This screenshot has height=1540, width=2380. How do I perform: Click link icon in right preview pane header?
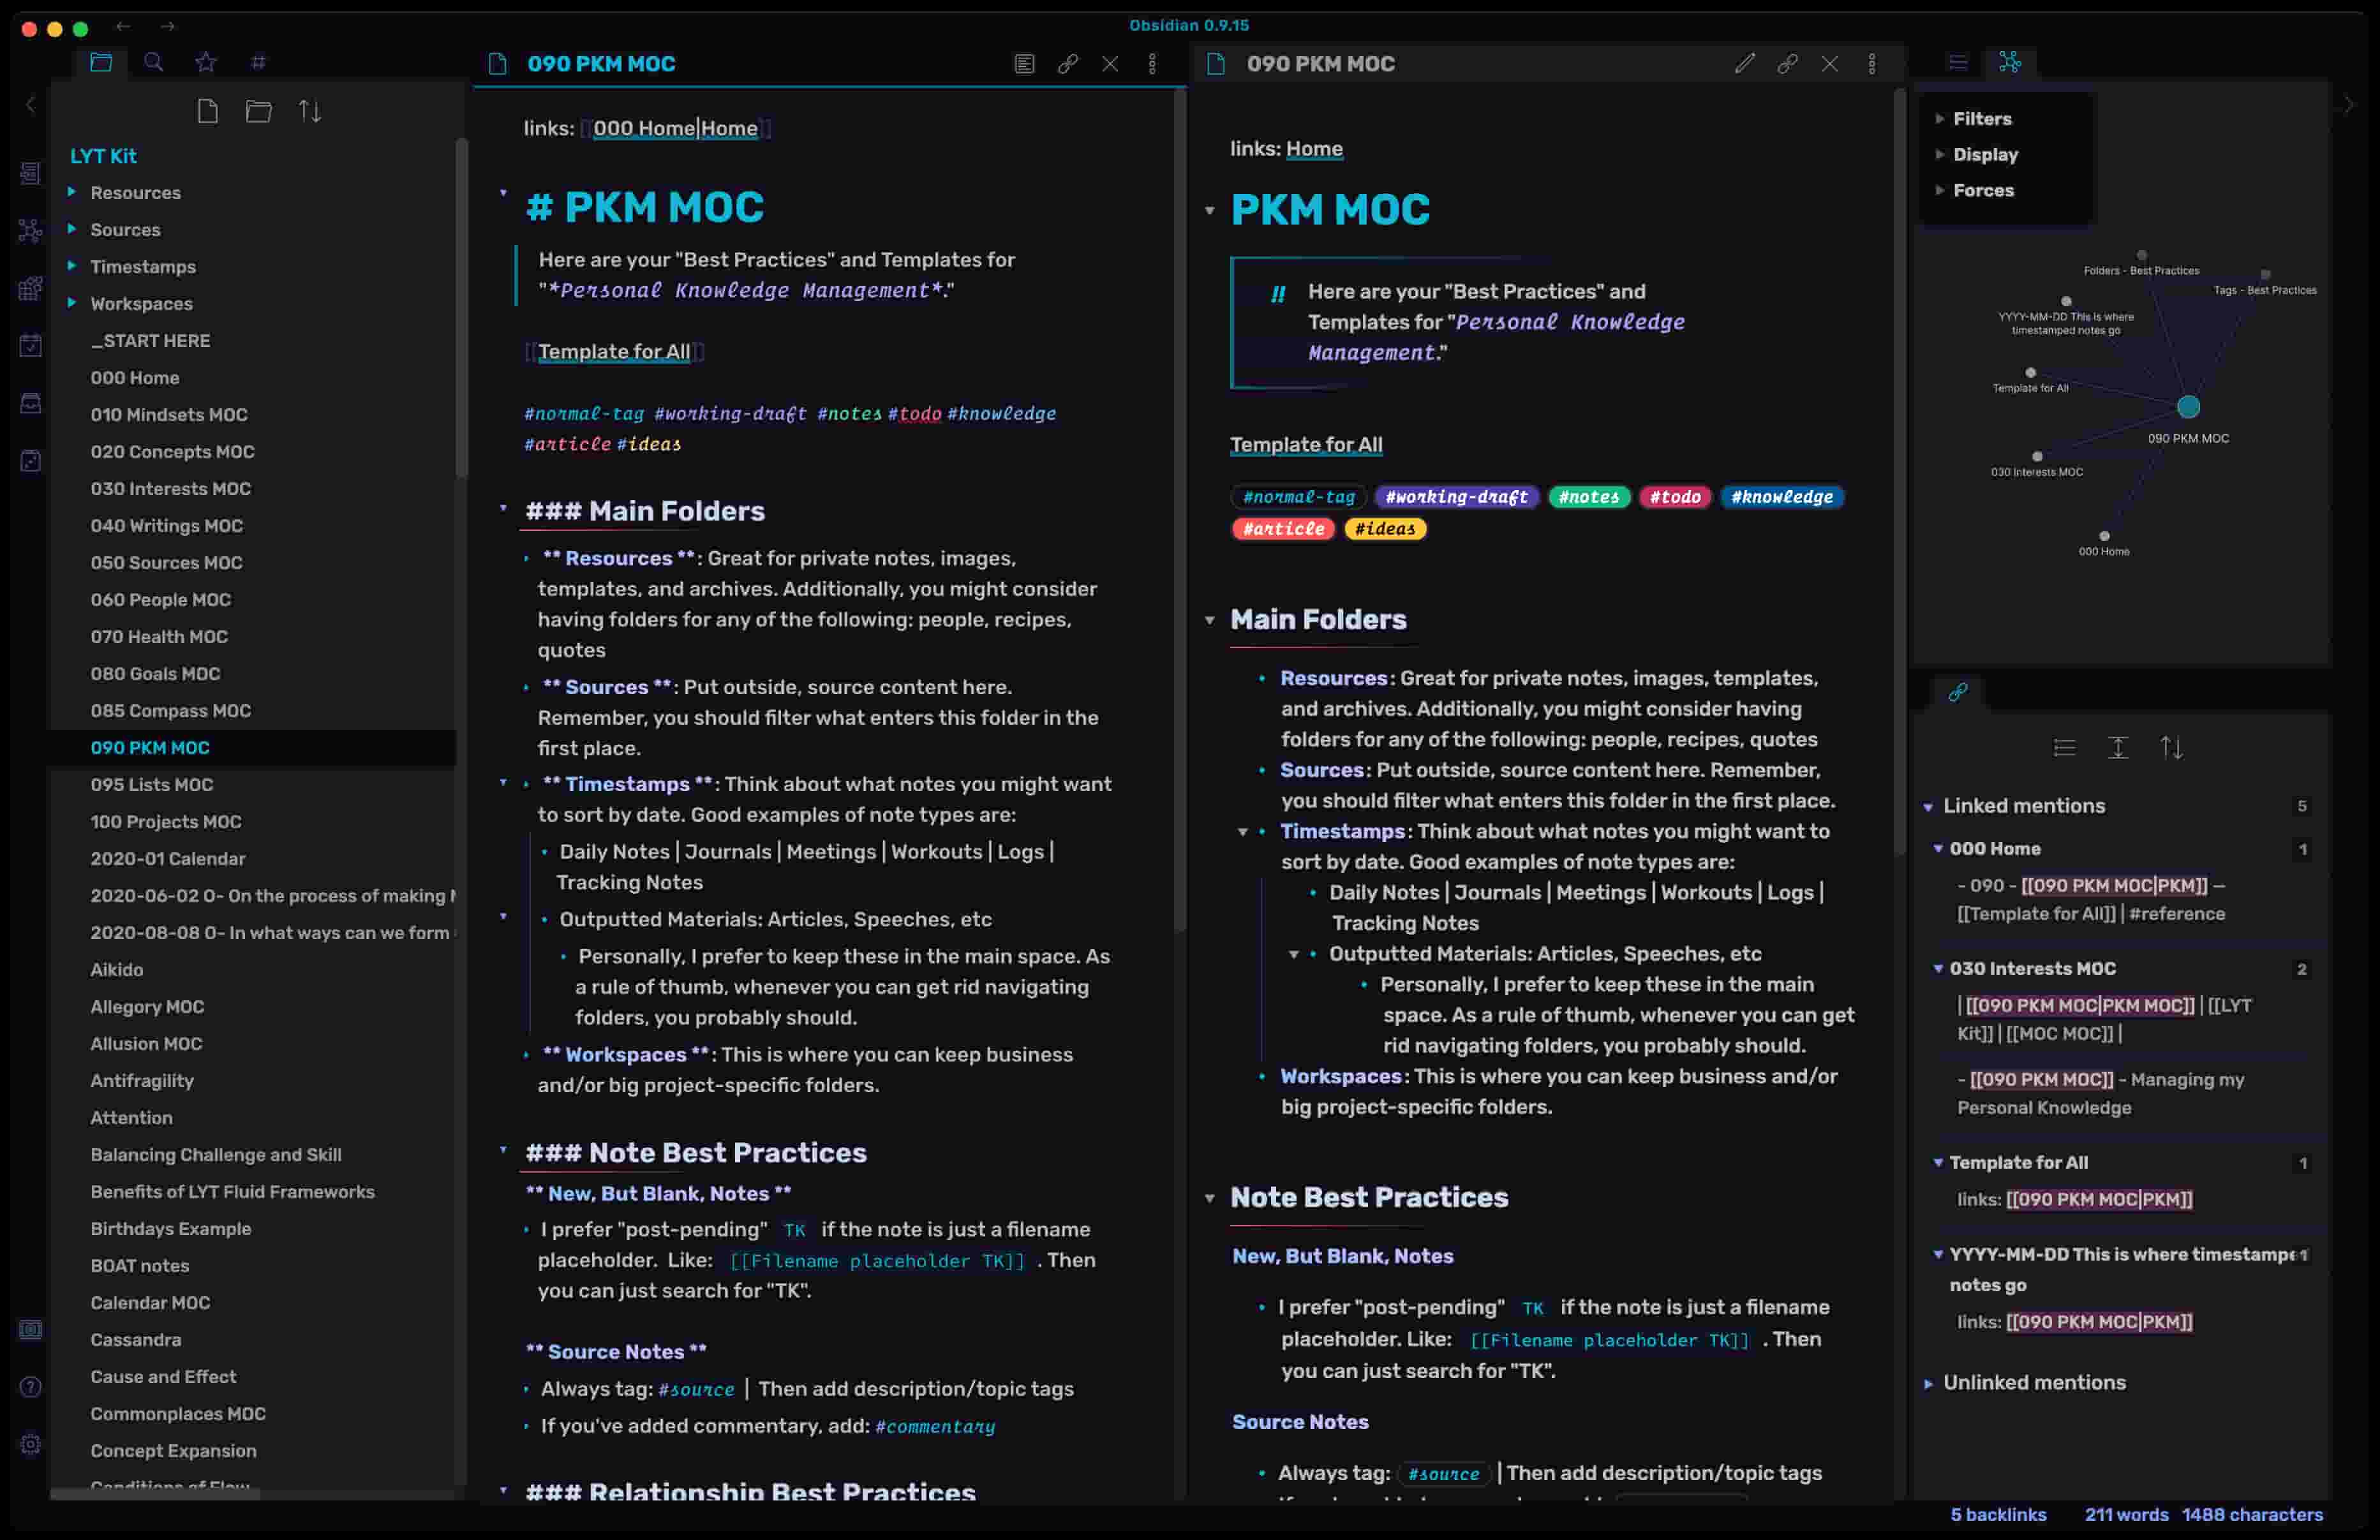pyautogui.click(x=1787, y=64)
